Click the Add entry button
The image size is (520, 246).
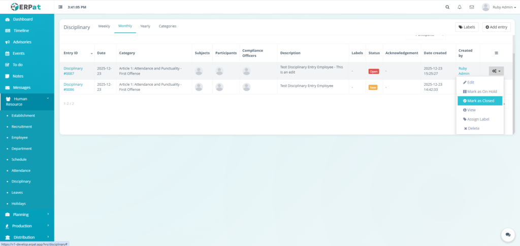coord(496,27)
